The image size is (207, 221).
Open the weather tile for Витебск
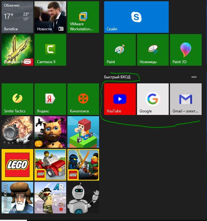[17, 17]
